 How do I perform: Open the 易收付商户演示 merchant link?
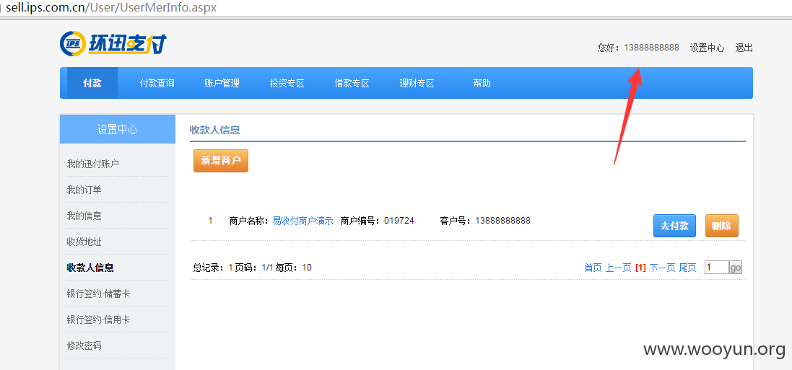tap(303, 221)
